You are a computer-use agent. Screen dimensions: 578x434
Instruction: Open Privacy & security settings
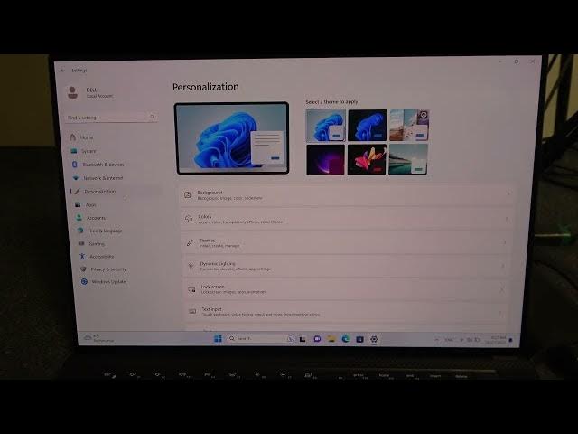108,269
